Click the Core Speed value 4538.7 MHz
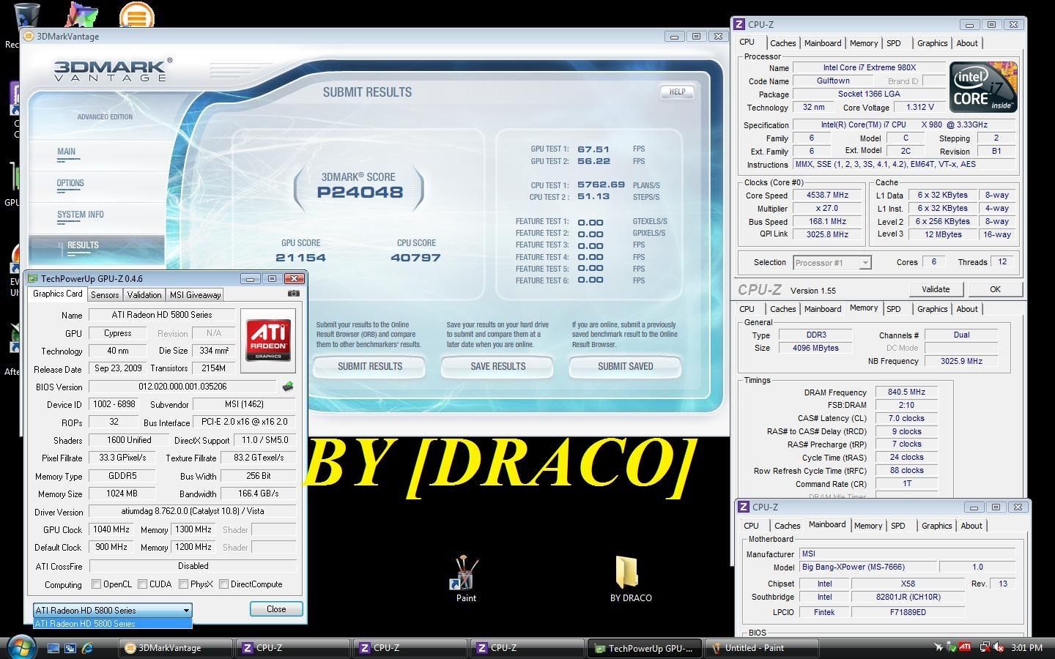The image size is (1055, 659). [828, 196]
